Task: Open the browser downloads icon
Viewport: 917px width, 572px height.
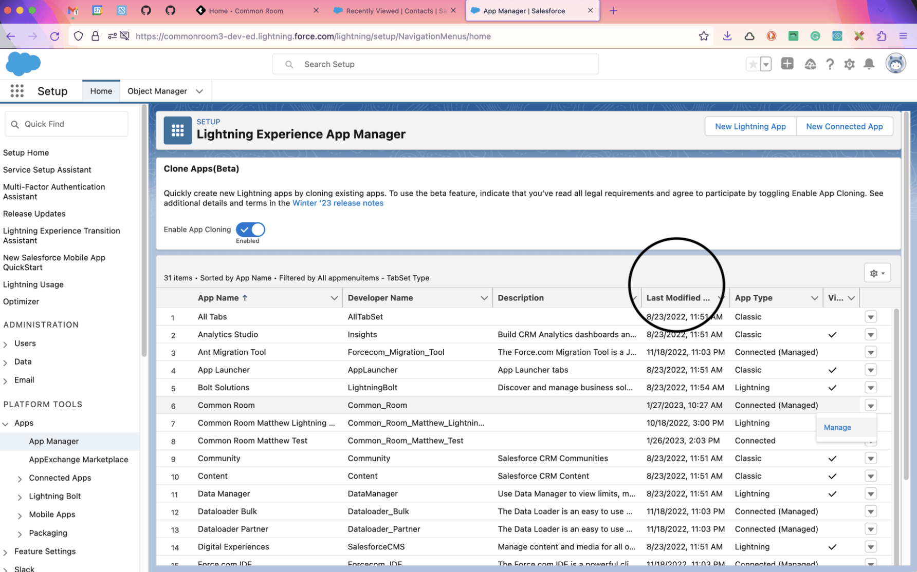Action: coord(727,36)
